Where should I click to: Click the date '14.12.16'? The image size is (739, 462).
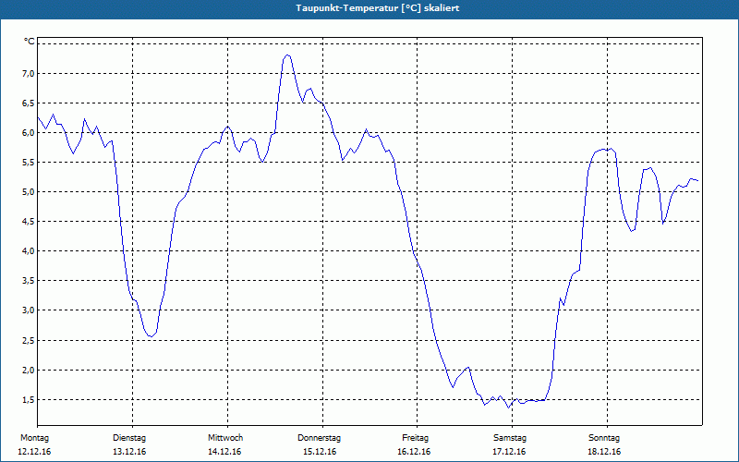[224, 452]
